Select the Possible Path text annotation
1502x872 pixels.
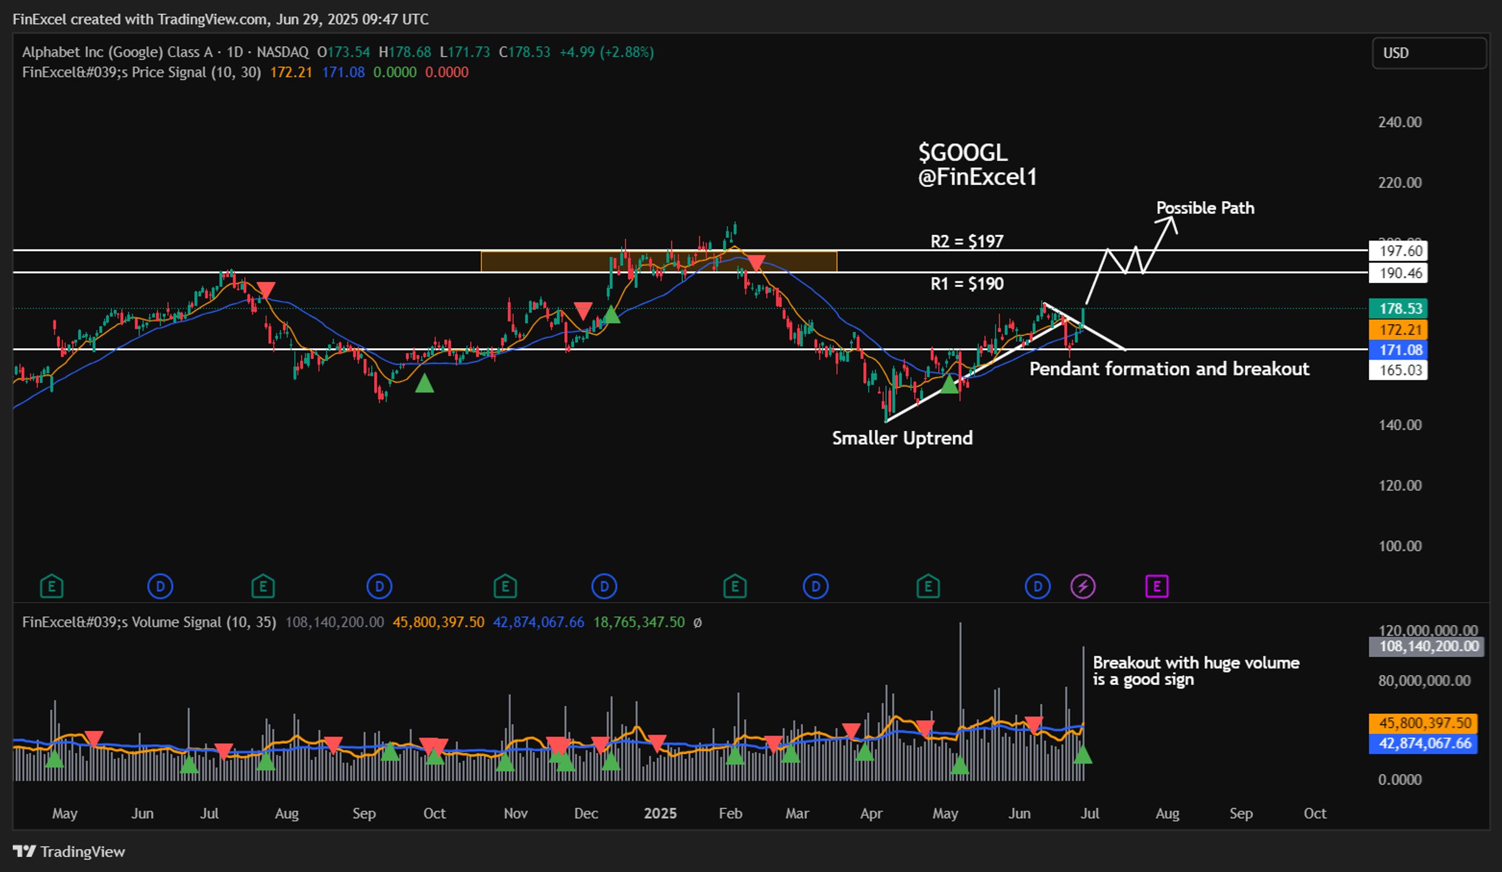coord(1205,208)
